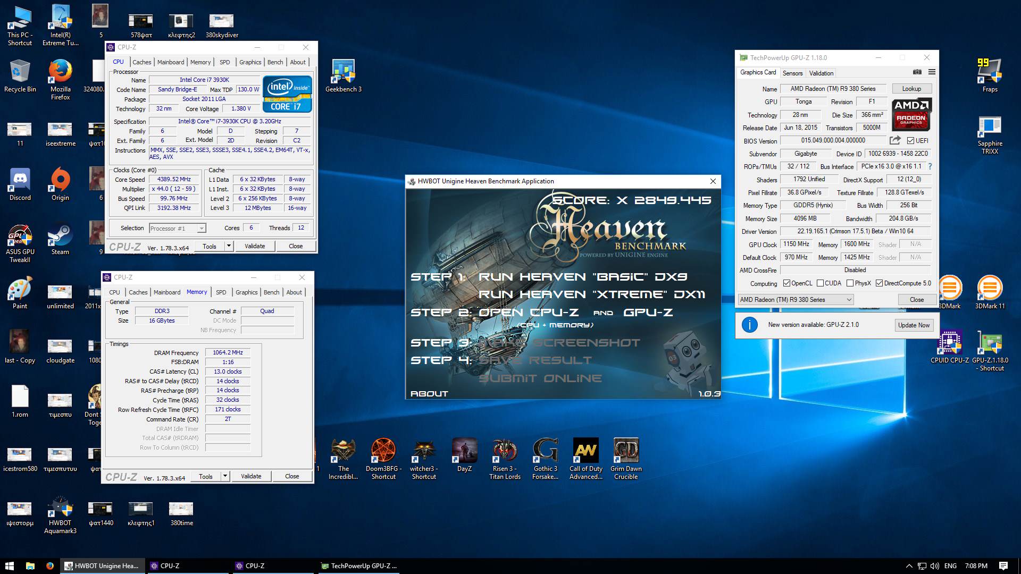Open the Geekbench 3 desktop icon

343,75
